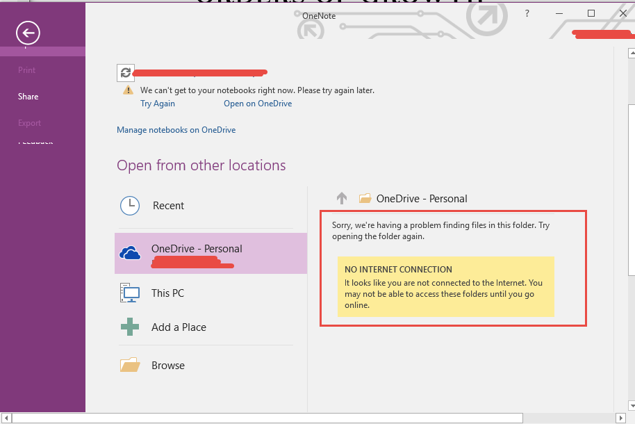Screen dimensions: 635x424
Task: Click the Recent clock icon
Action: click(x=130, y=206)
